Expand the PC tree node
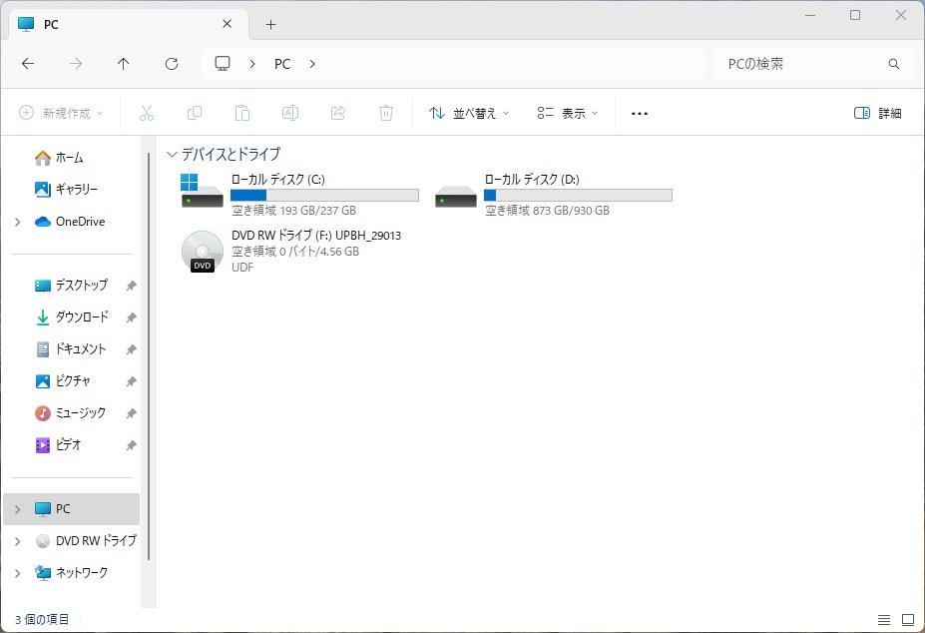Viewport: 925px width, 633px height. point(18,509)
